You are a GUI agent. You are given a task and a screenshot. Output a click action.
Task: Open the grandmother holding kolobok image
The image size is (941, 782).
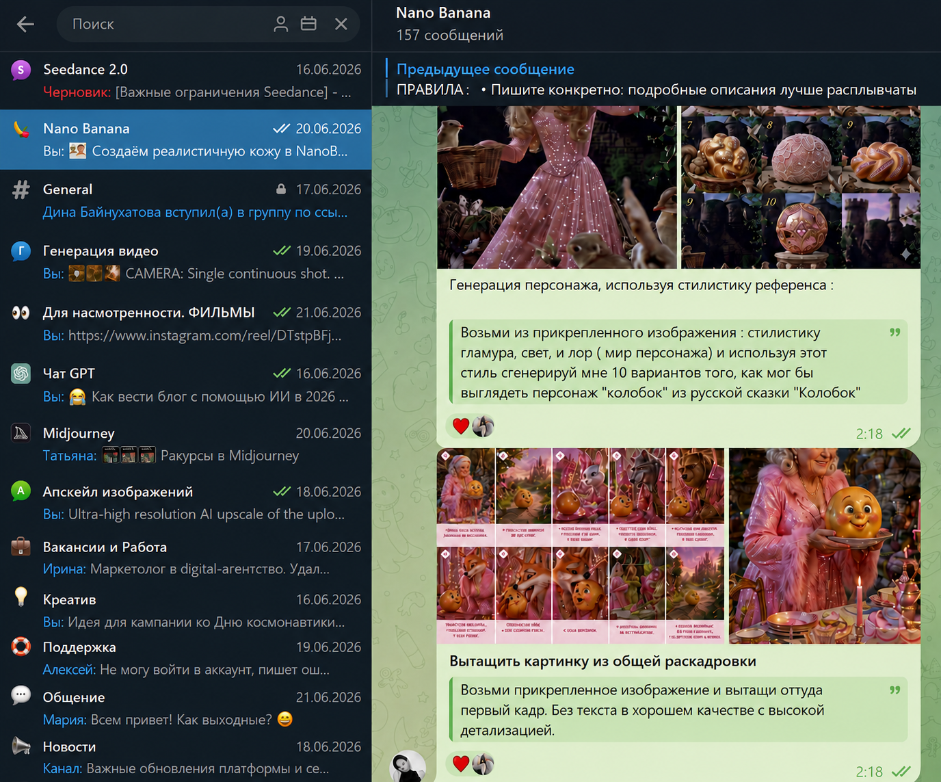click(824, 546)
